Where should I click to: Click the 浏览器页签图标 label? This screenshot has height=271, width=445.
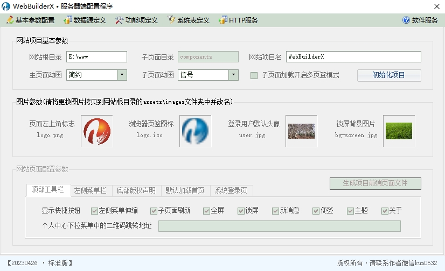151,124
